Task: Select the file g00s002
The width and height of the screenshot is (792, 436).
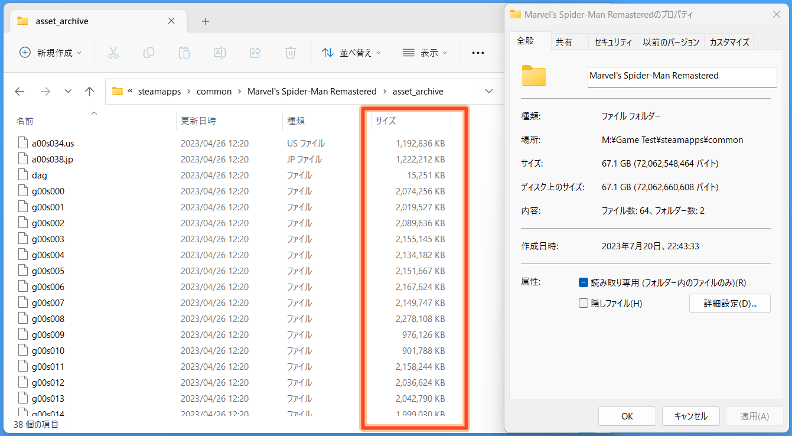Action: pos(48,223)
